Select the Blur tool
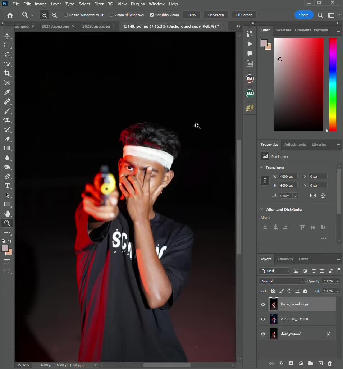Image resolution: width=343 pixels, height=369 pixels. pyautogui.click(x=7, y=158)
